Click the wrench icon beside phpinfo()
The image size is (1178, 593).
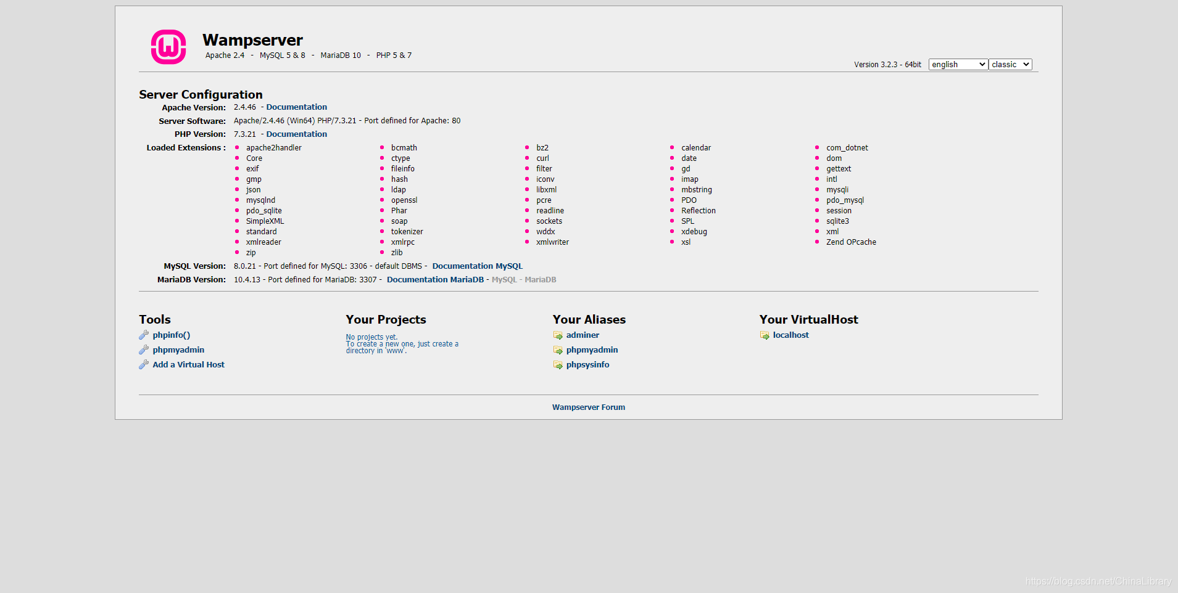(x=144, y=335)
